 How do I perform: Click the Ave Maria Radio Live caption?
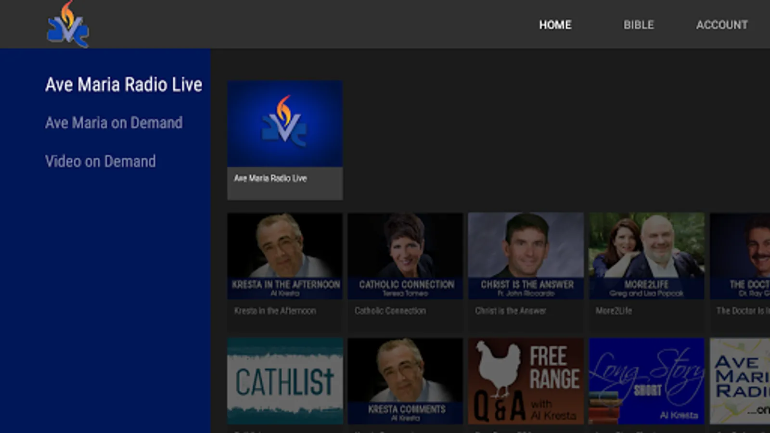[x=270, y=178]
